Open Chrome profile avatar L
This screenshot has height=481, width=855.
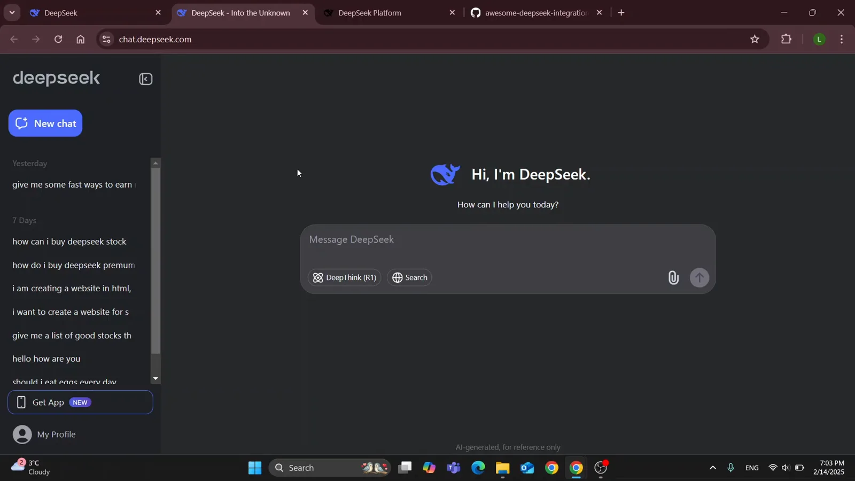pyautogui.click(x=819, y=39)
